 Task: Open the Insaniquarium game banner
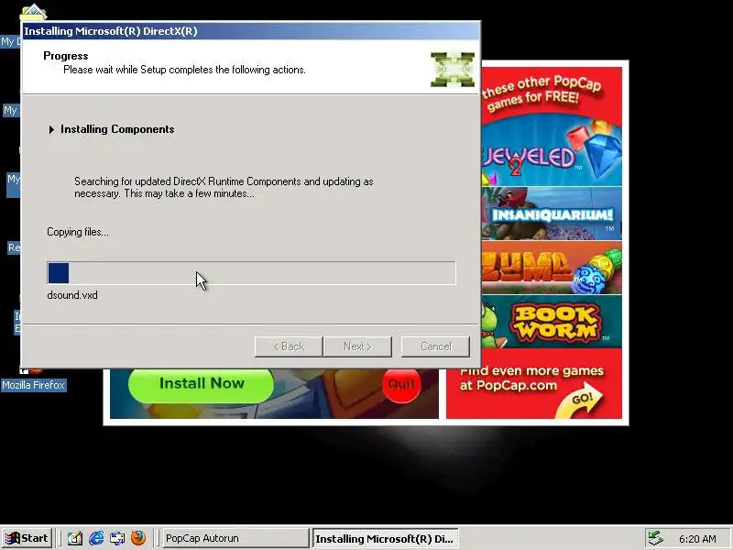tap(552, 214)
